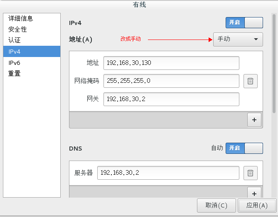Select the IPv4 sidebar entry
Image resolution: width=278 pixels, height=218 pixels.
click(32, 52)
